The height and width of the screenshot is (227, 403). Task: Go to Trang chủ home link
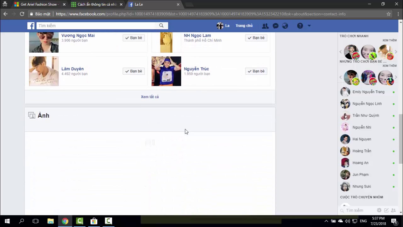[x=244, y=26]
